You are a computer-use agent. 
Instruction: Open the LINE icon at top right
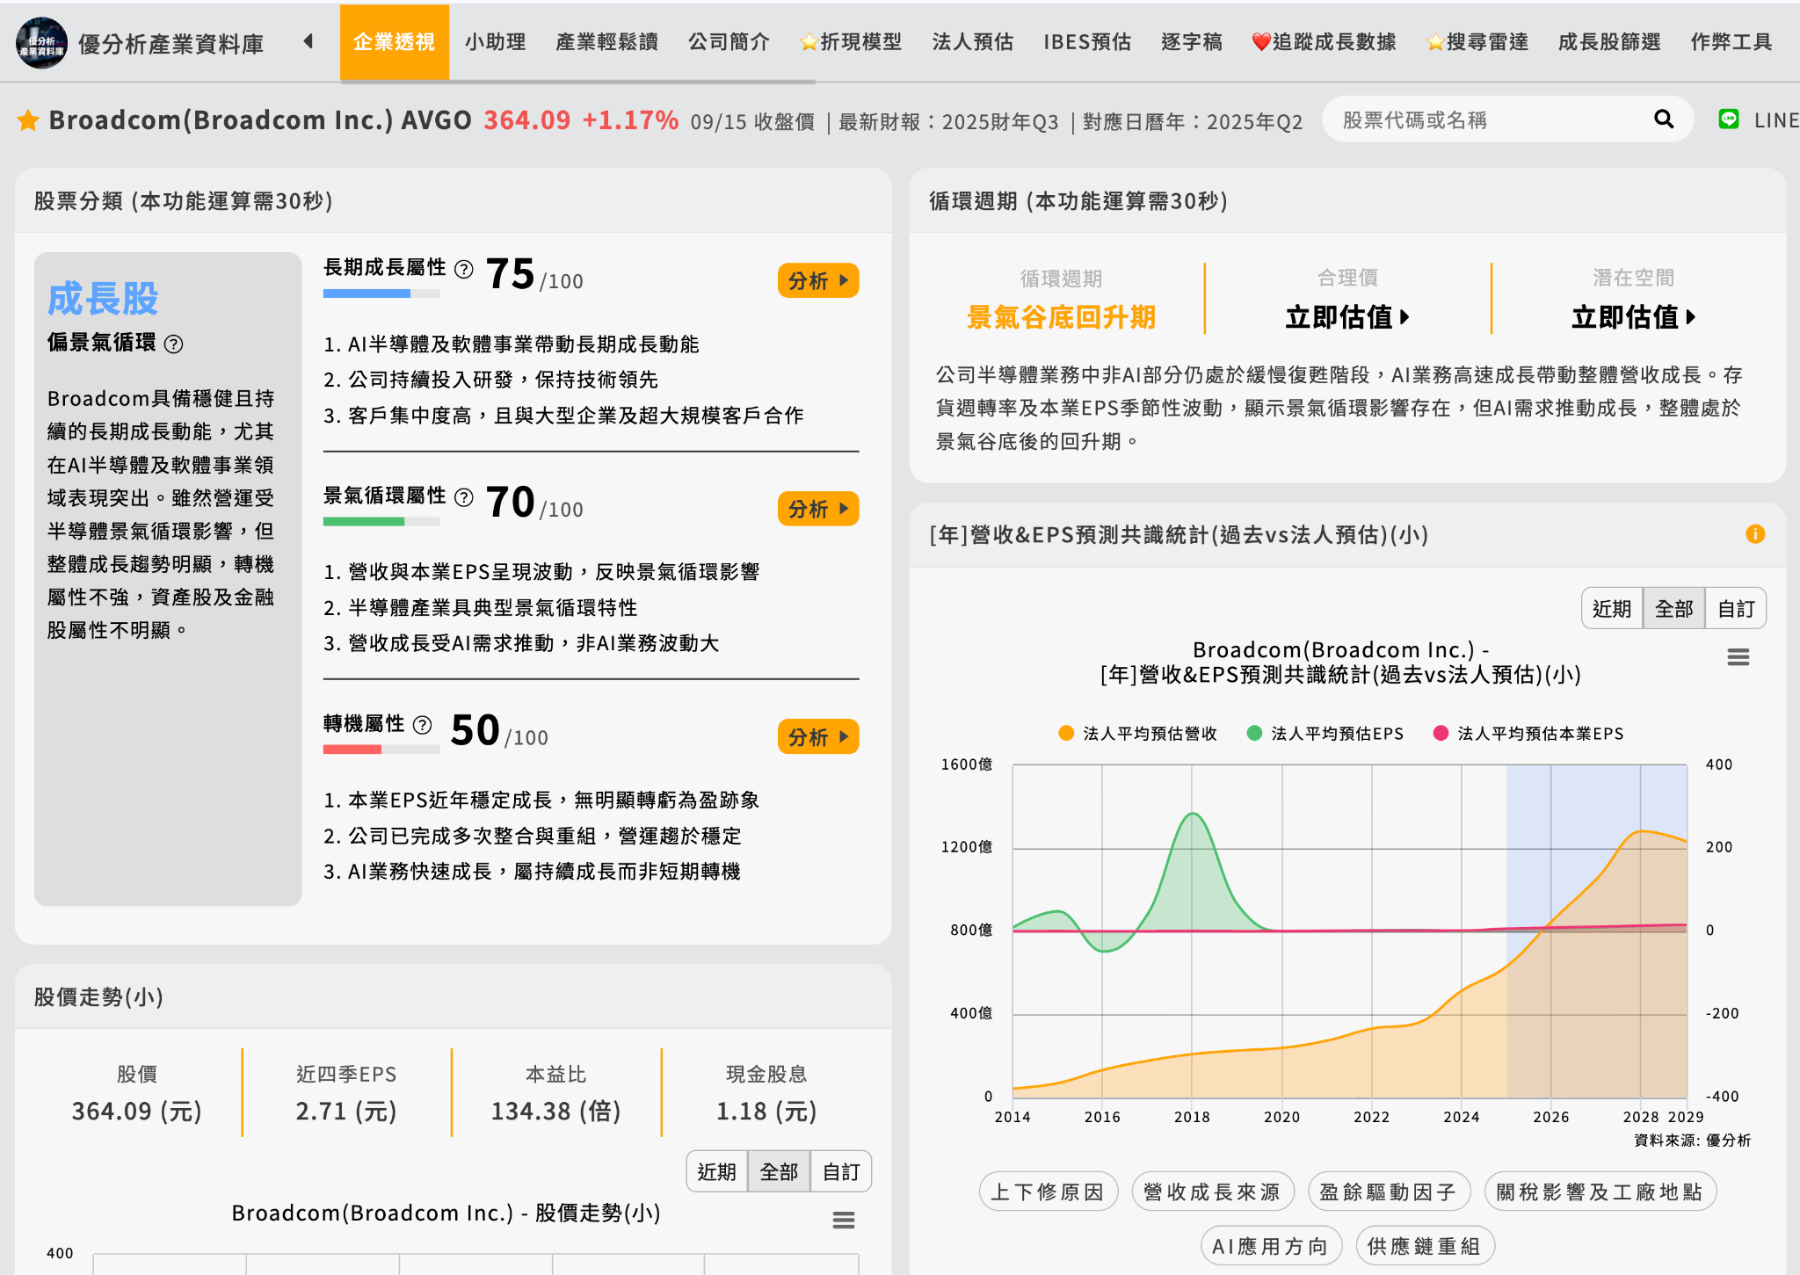pyautogui.click(x=1729, y=119)
